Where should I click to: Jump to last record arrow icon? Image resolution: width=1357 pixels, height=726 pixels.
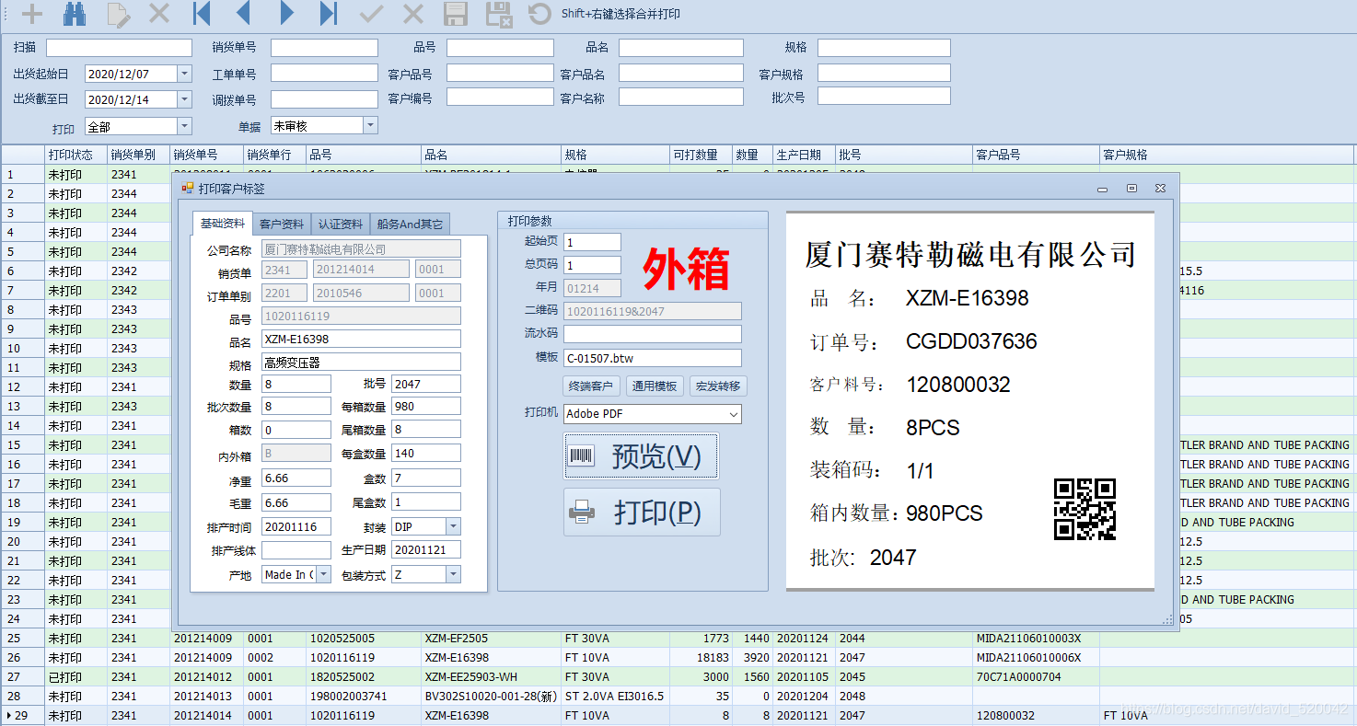coord(327,14)
